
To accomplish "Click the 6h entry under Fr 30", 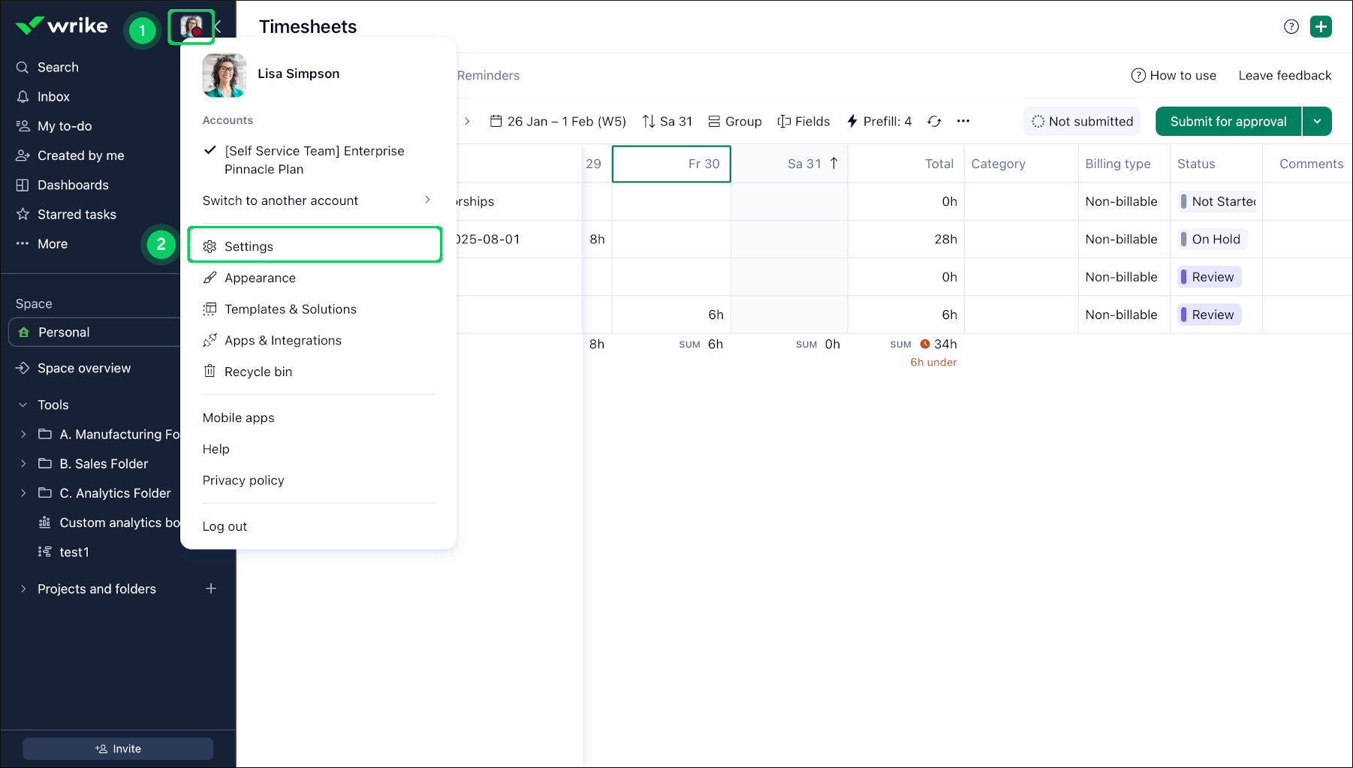I will tap(671, 315).
